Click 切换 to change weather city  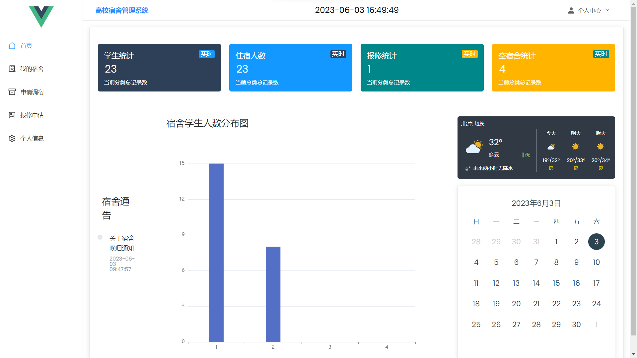pos(479,124)
